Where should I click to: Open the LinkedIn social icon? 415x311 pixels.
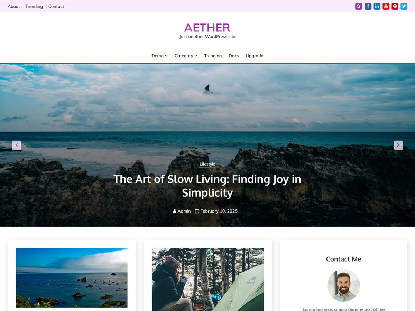(377, 6)
